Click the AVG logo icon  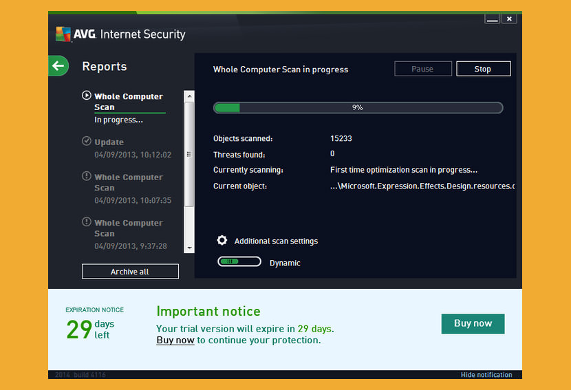(63, 34)
